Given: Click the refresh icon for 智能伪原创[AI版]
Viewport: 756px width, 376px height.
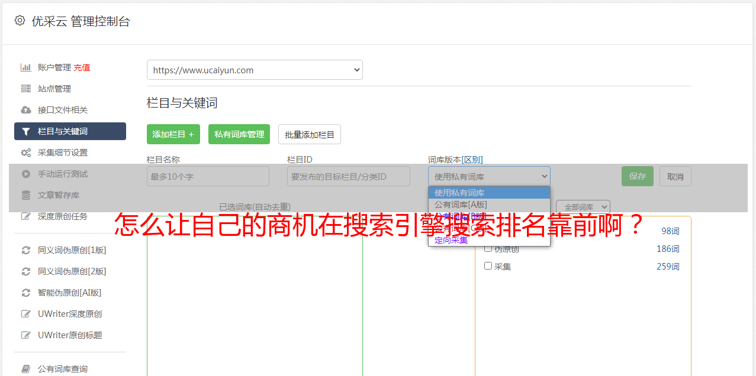Looking at the screenshot, I should pyautogui.click(x=26, y=293).
